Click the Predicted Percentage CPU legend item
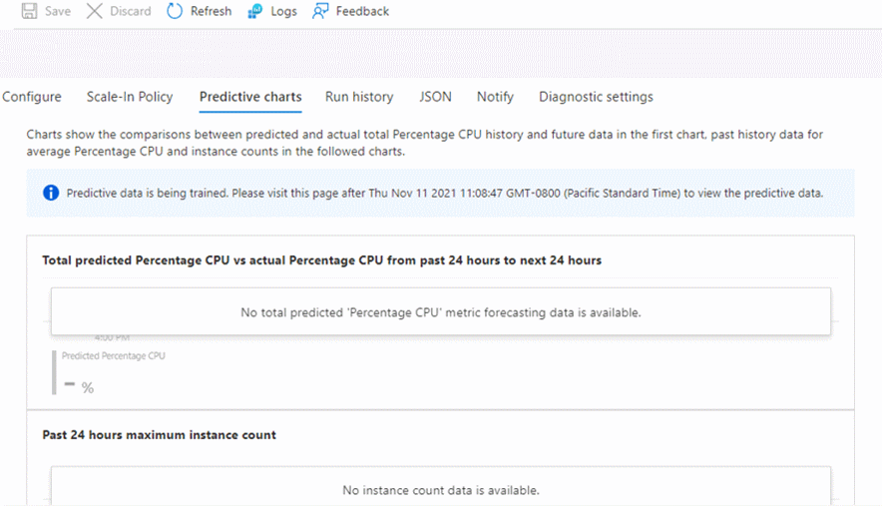Viewport: 882px width, 506px height. [x=113, y=356]
